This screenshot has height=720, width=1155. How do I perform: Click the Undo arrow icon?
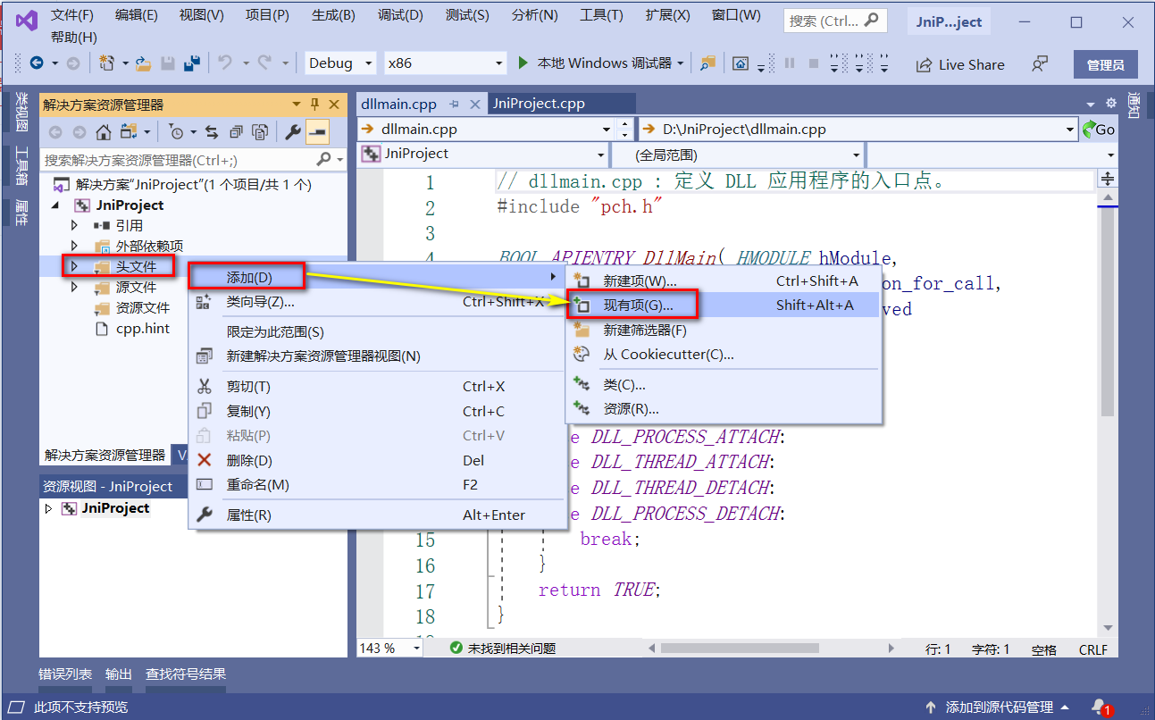(x=224, y=63)
